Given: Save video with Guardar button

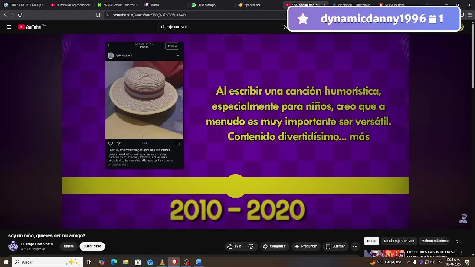Looking at the screenshot, I should coord(335,246).
